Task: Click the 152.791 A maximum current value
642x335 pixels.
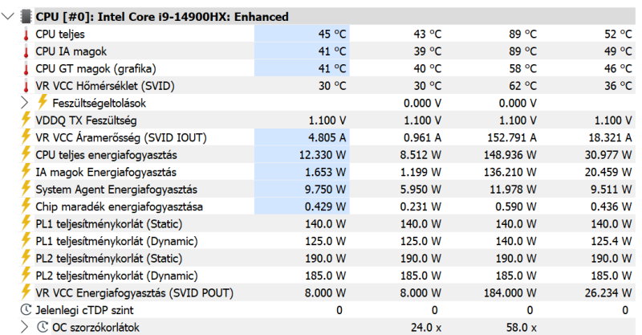Action: point(512,137)
